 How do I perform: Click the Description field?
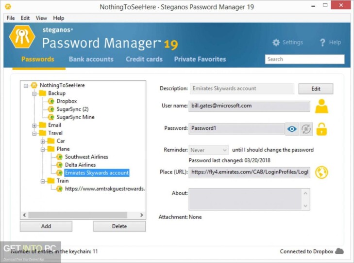point(242,89)
